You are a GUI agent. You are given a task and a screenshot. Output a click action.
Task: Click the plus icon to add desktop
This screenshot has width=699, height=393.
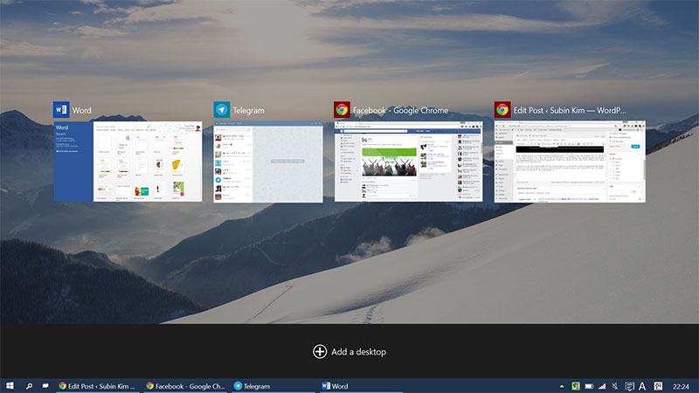(320, 351)
